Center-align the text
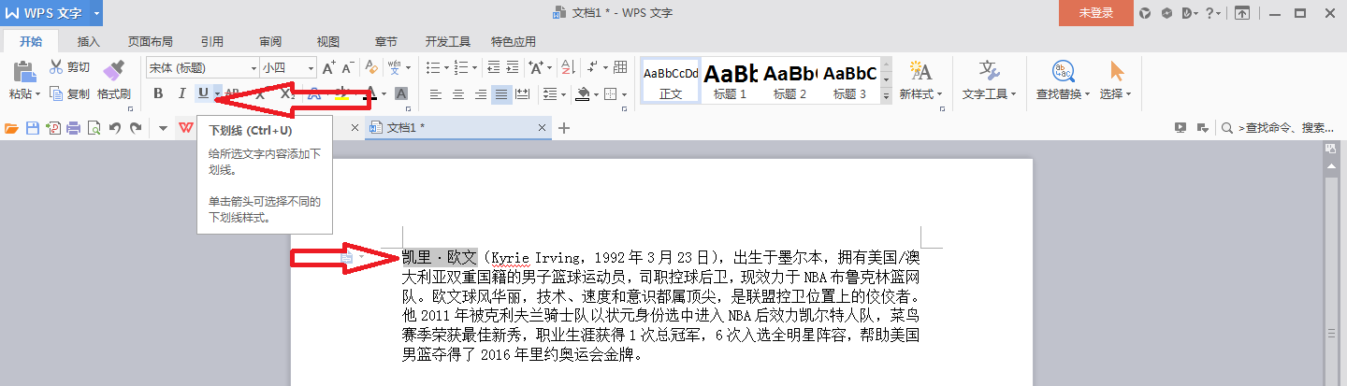 coord(457,93)
